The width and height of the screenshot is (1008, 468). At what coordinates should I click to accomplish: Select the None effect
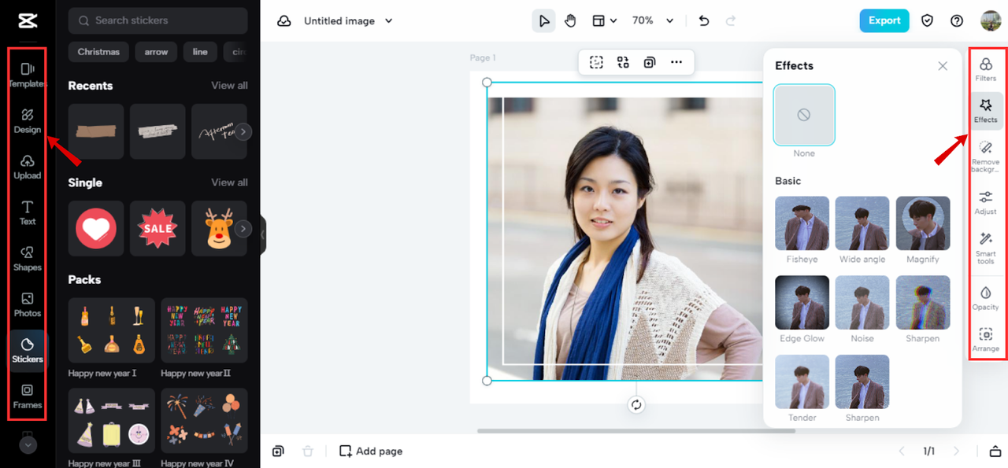(804, 115)
